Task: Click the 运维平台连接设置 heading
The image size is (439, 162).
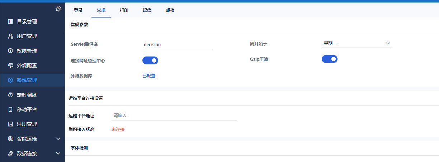Action: pyautogui.click(x=86, y=98)
